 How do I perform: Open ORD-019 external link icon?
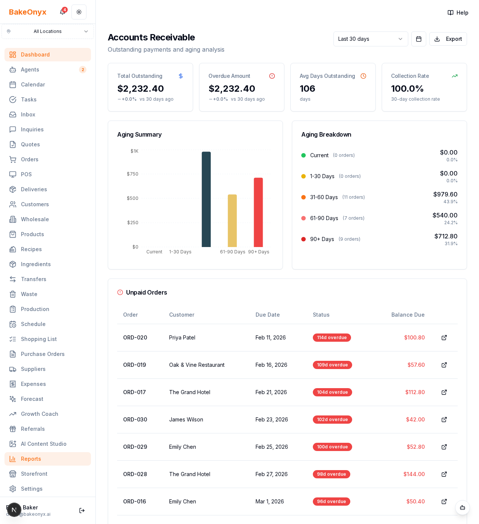(444, 365)
